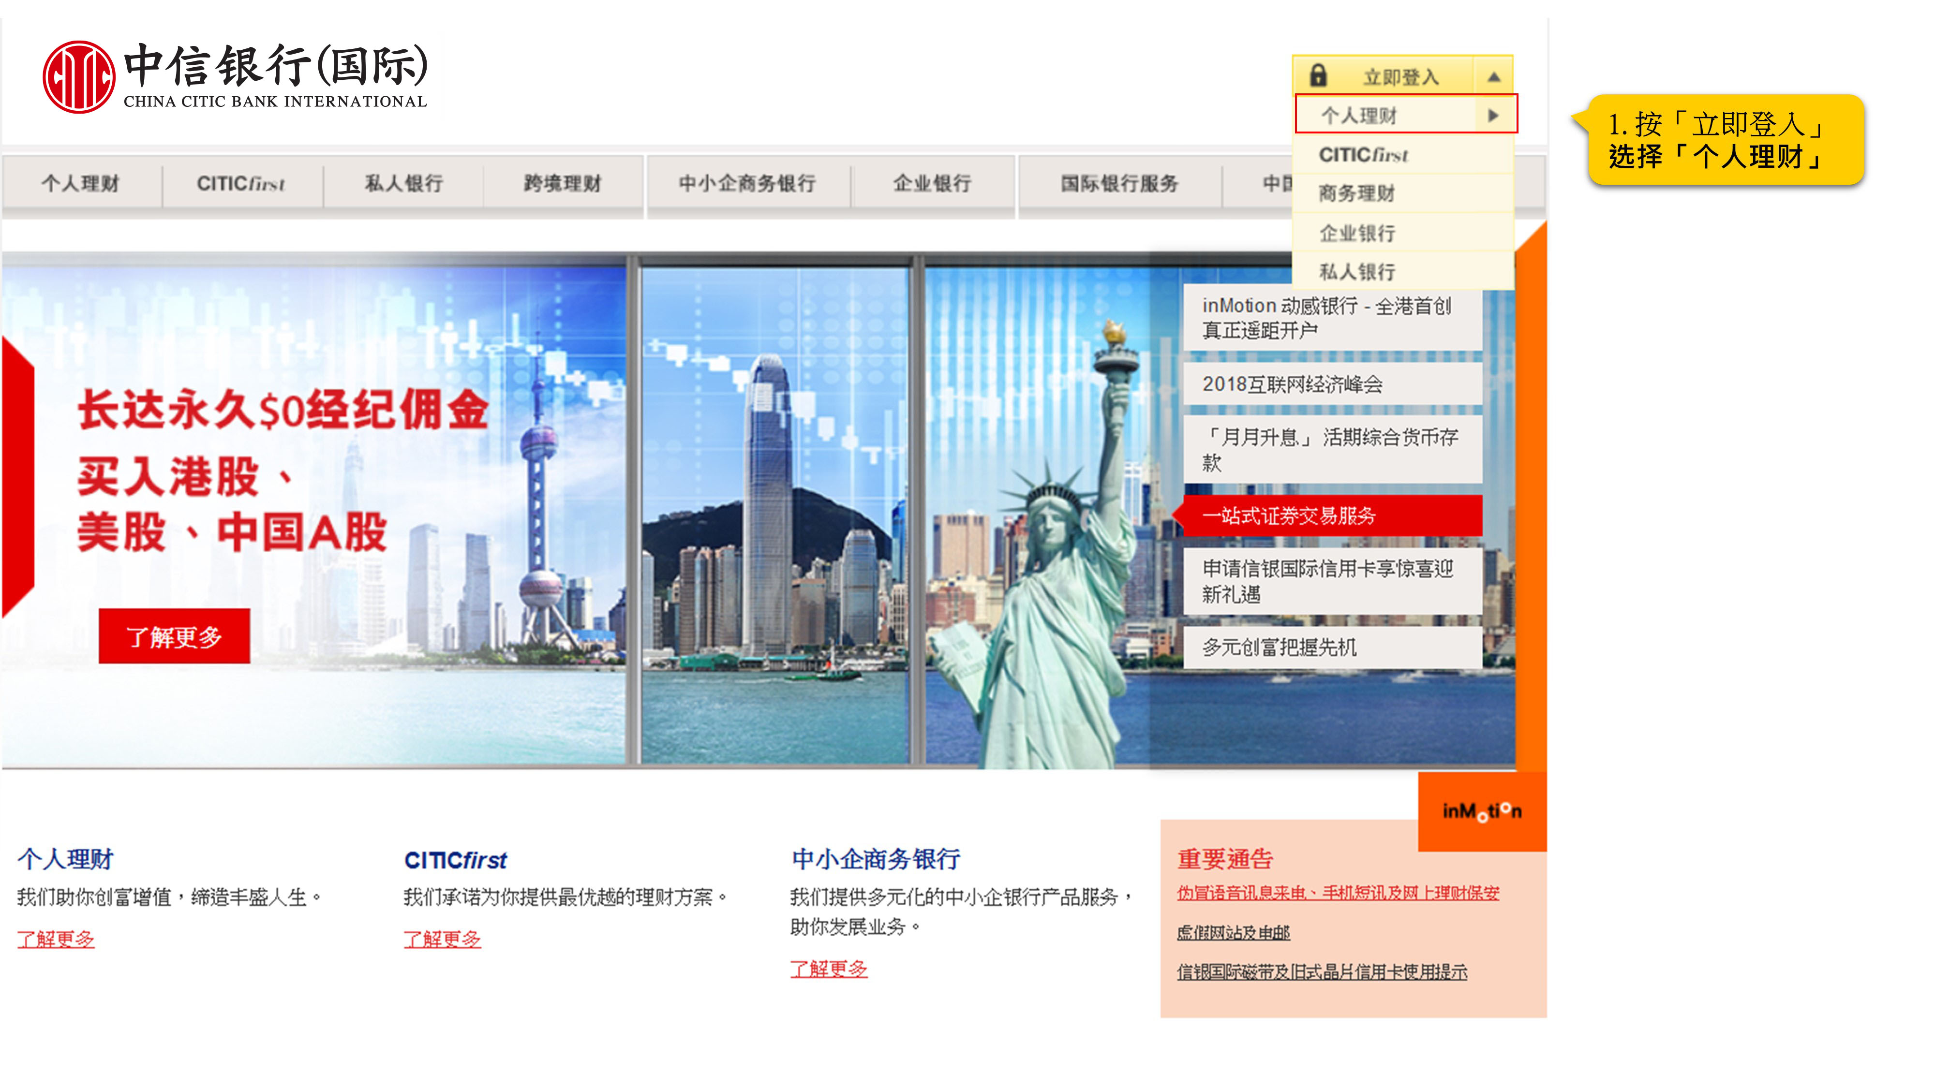
Task: Collapse the 立即登入 dropdown arrow
Action: pyautogui.click(x=1493, y=76)
